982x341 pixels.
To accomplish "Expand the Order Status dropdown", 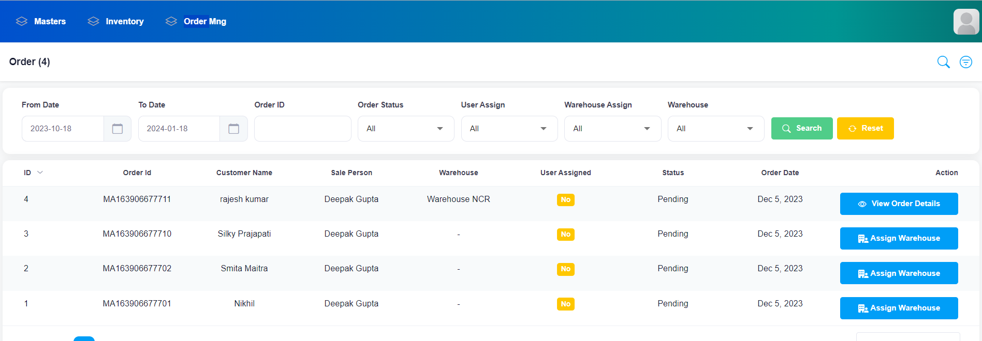I will pos(405,129).
